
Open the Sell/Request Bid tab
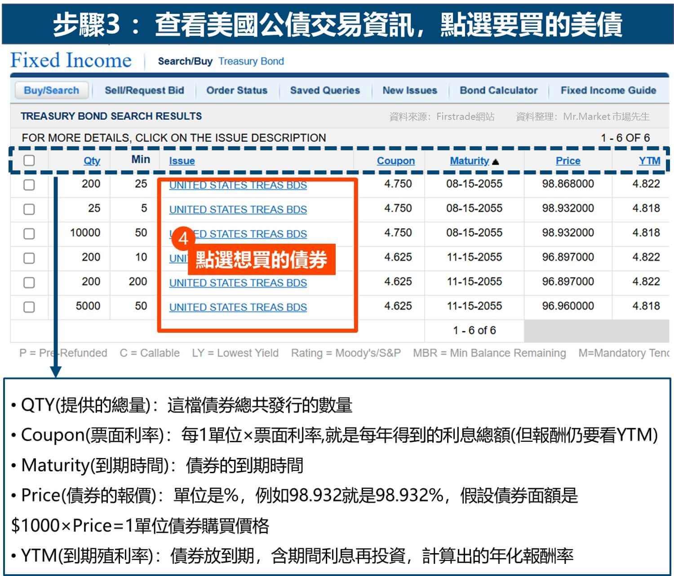tap(144, 90)
